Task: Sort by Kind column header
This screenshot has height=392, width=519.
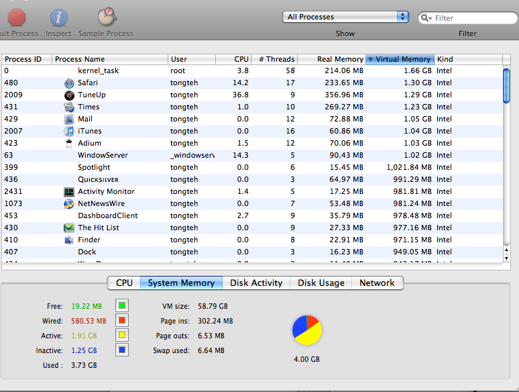Action: tap(468, 59)
